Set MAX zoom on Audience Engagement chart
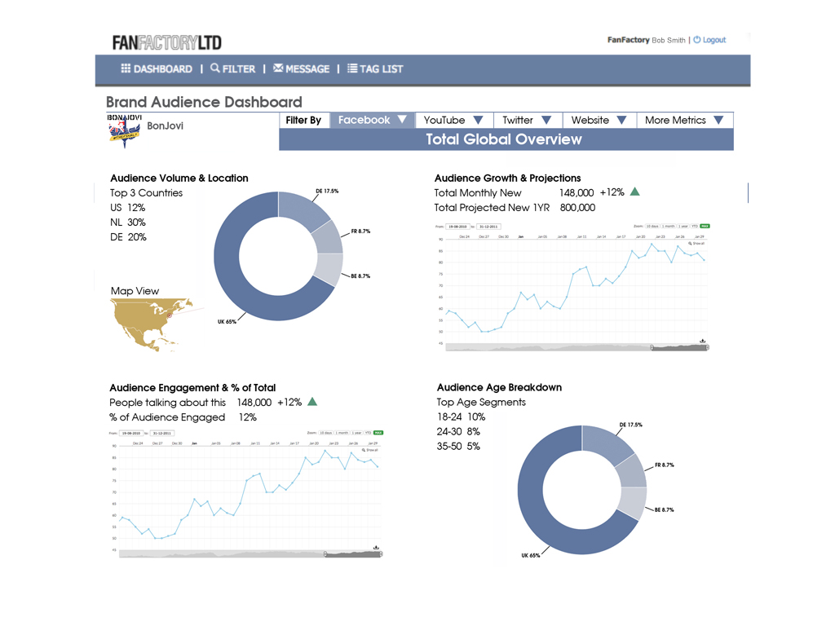The height and width of the screenshot is (626, 835). point(378,433)
